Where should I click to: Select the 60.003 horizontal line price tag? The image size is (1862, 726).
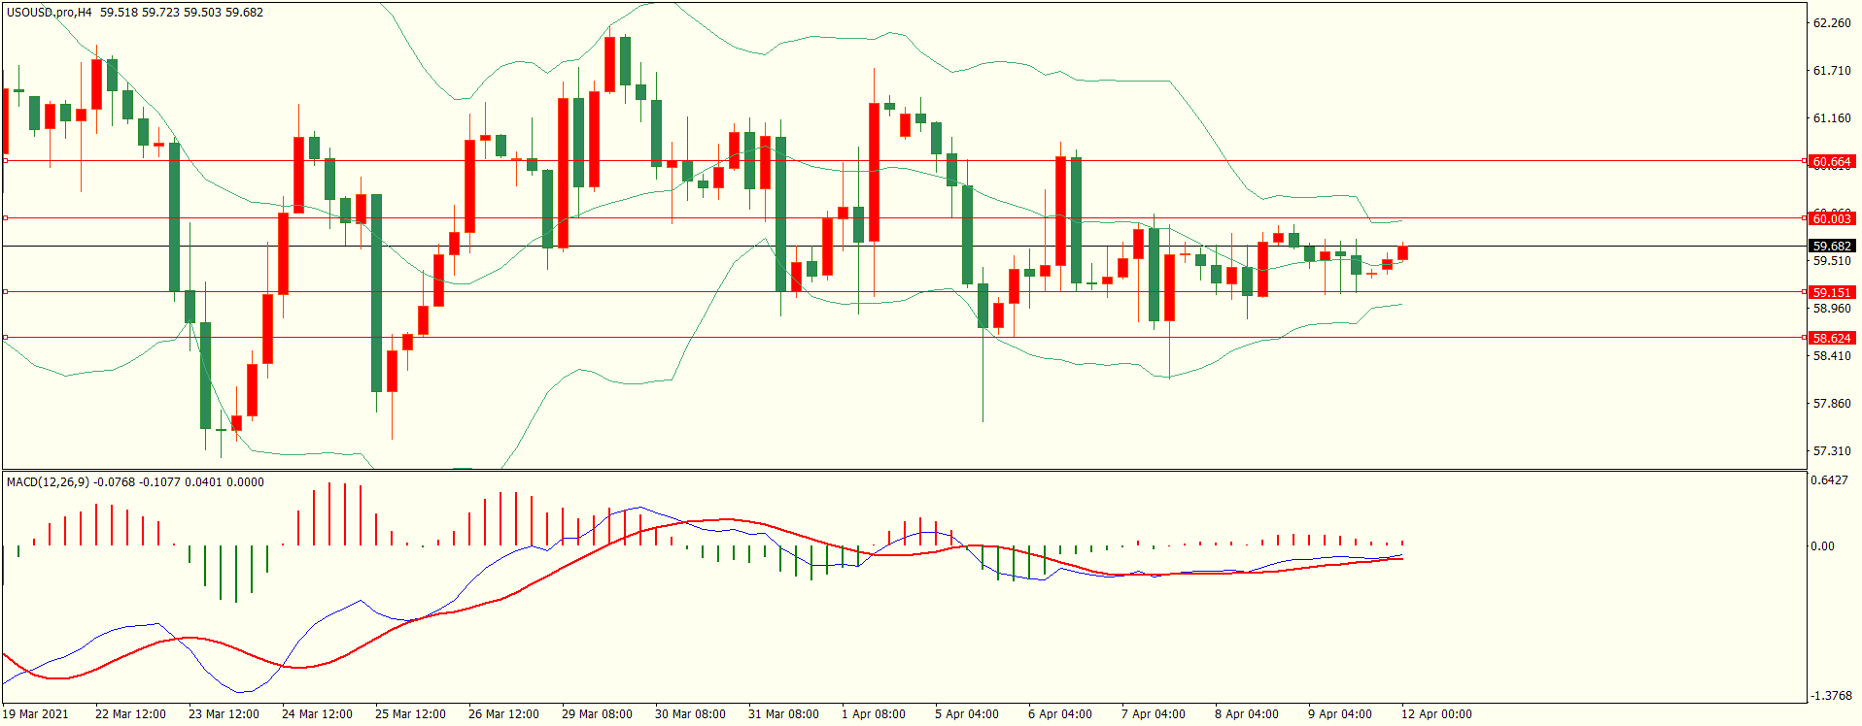pyautogui.click(x=1831, y=218)
